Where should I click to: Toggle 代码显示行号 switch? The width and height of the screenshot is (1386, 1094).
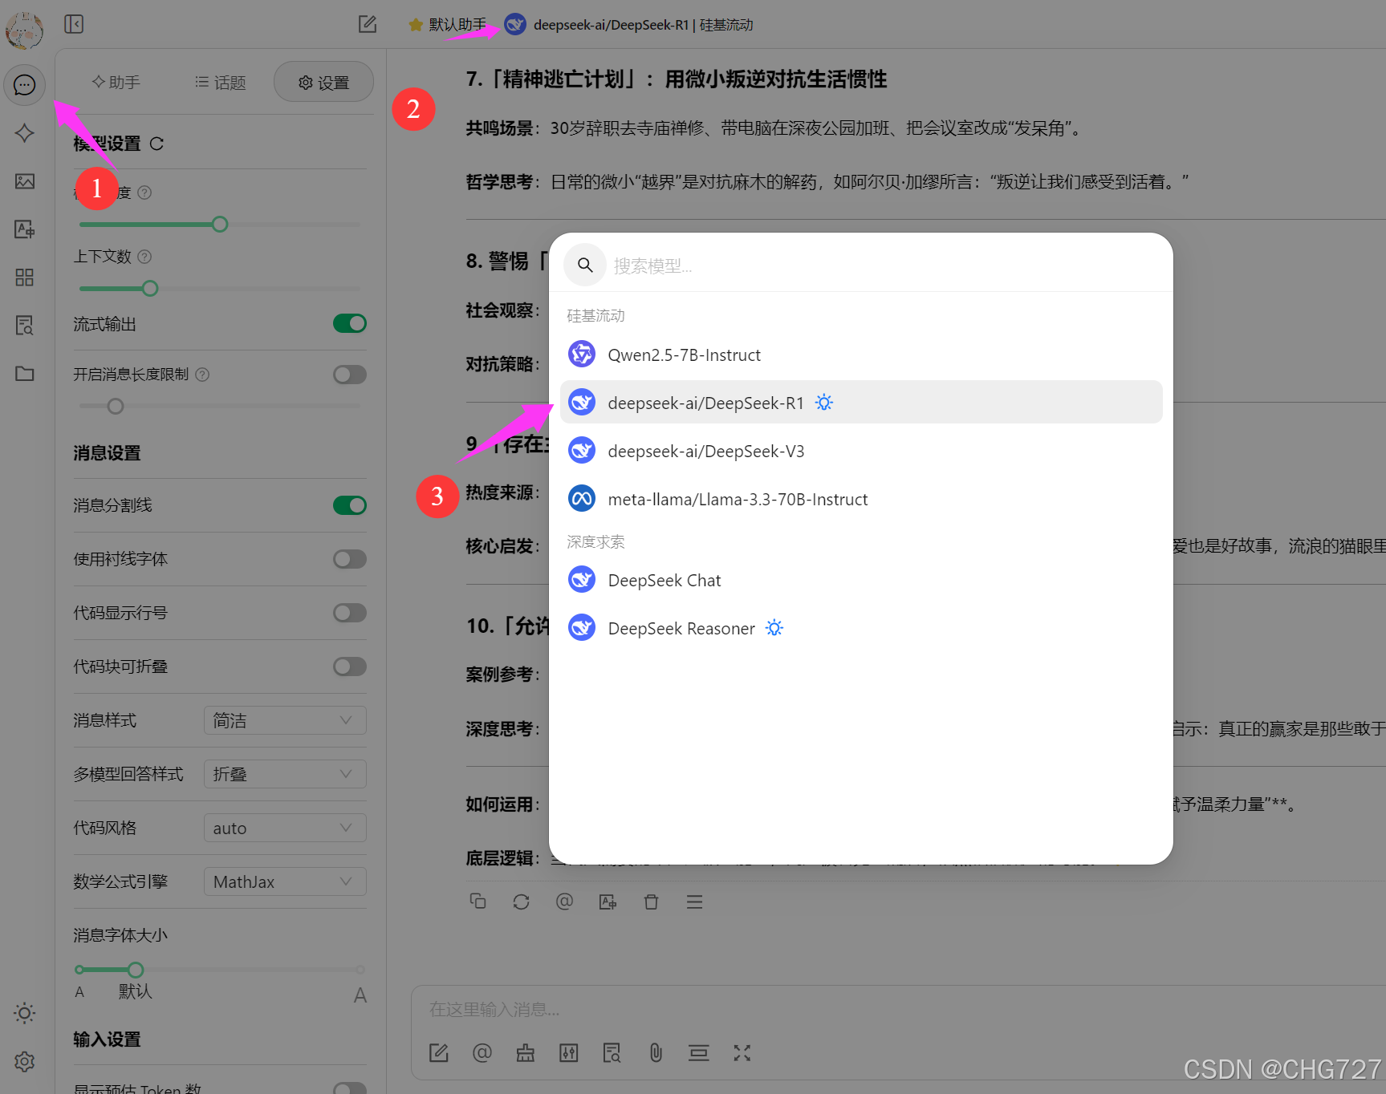coord(350,613)
